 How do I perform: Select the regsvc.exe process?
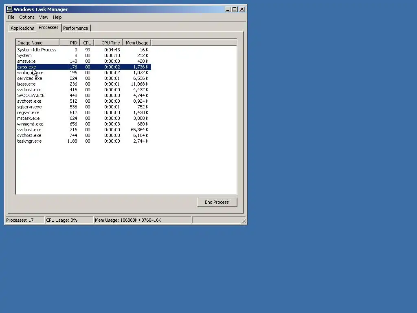click(83, 112)
